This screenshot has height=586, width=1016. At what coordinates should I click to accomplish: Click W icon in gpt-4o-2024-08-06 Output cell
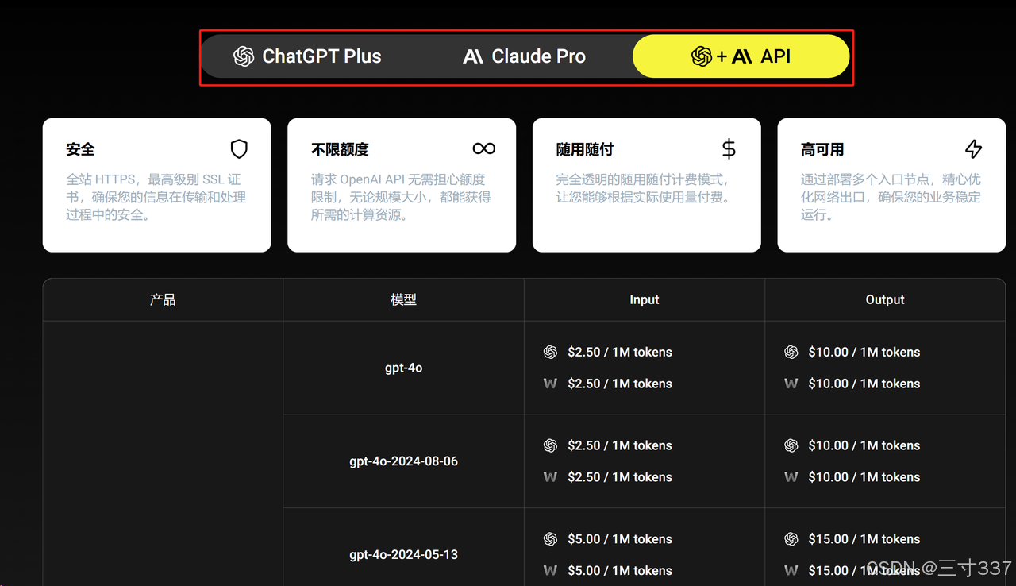pyautogui.click(x=791, y=477)
